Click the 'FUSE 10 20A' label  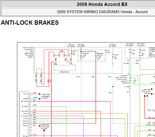pos(74,52)
